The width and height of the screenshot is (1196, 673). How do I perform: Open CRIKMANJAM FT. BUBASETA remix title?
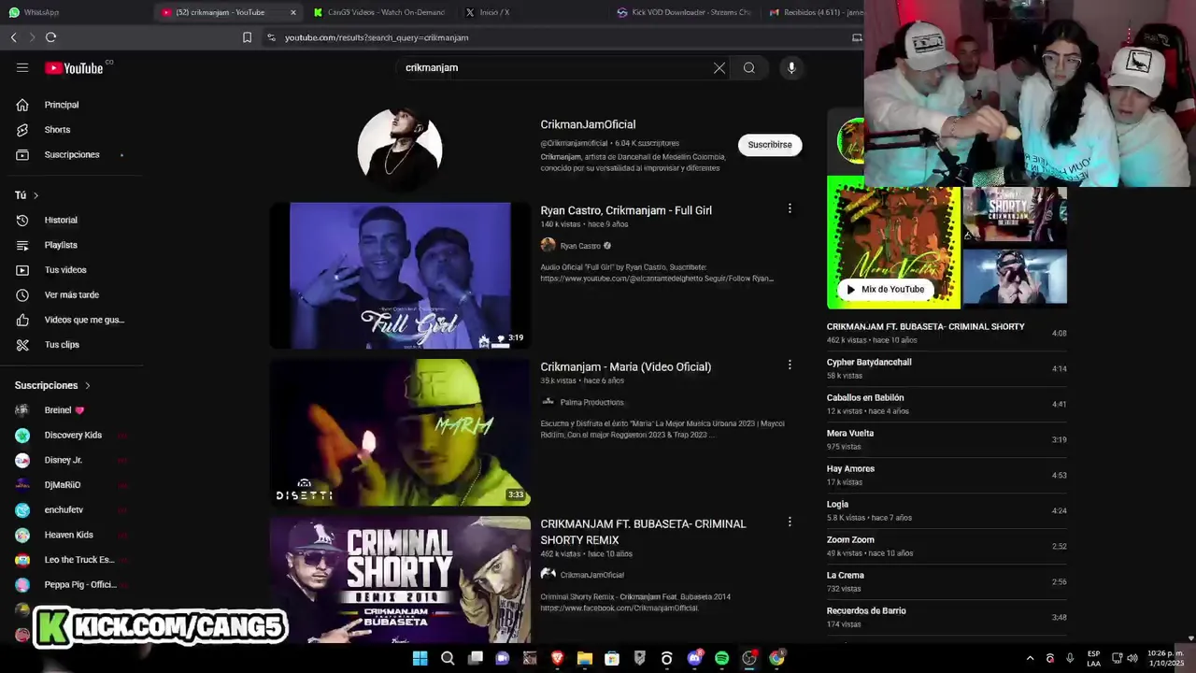coord(643,531)
